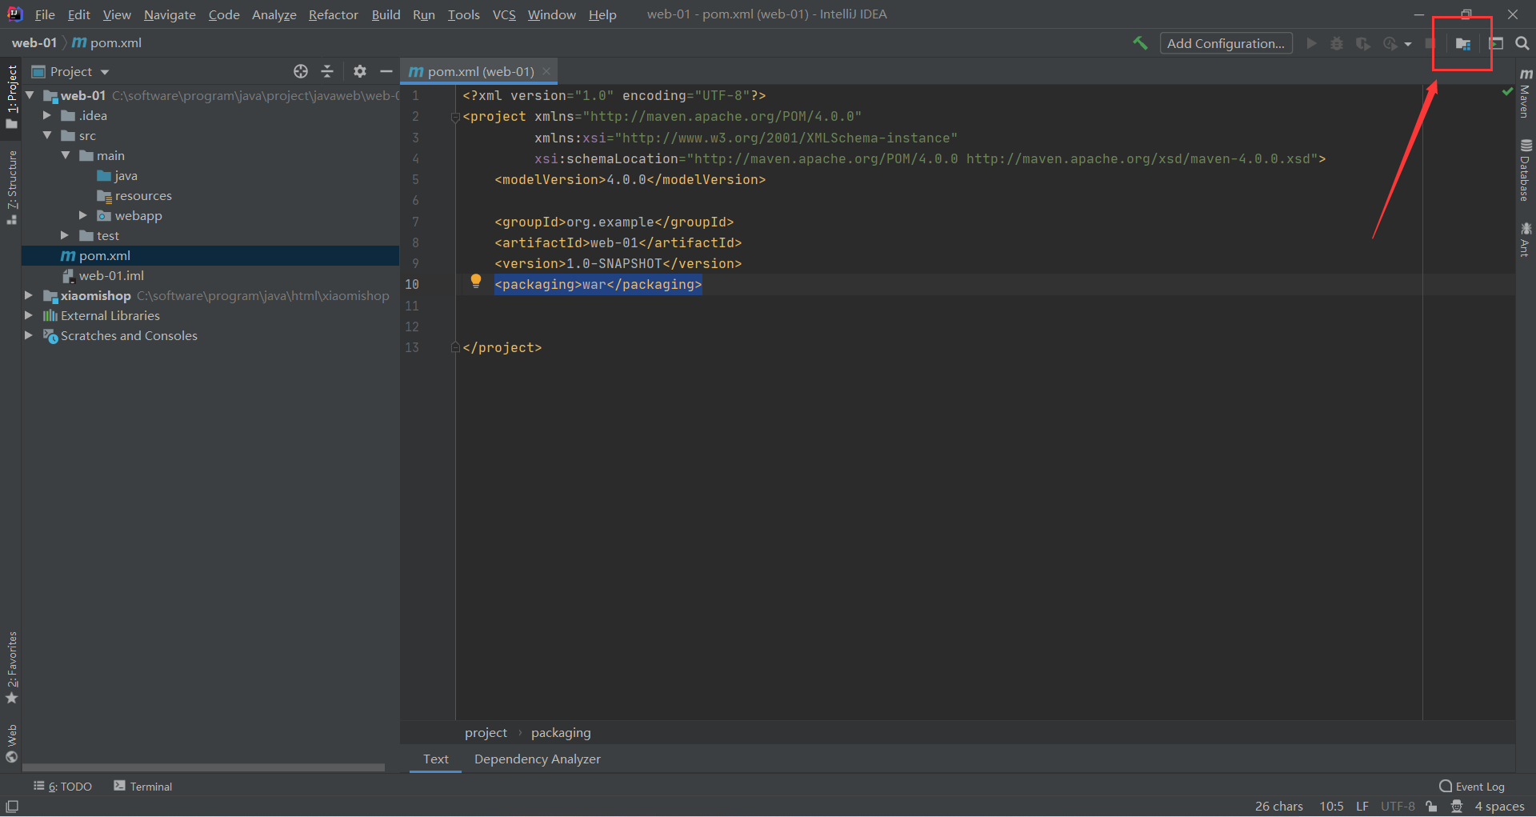The image size is (1536, 817).
Task: Toggle inspection highlighting with Hector icon
Action: tap(1458, 806)
